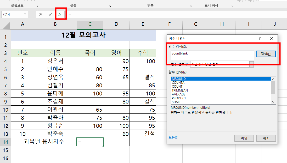Viewport: 287px width, 163px height.
Task: Select column D header
Action: point(116,24)
